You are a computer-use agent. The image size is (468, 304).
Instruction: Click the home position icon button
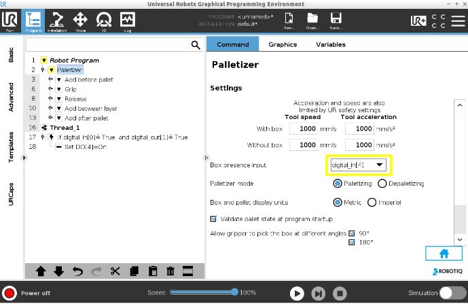point(444,254)
